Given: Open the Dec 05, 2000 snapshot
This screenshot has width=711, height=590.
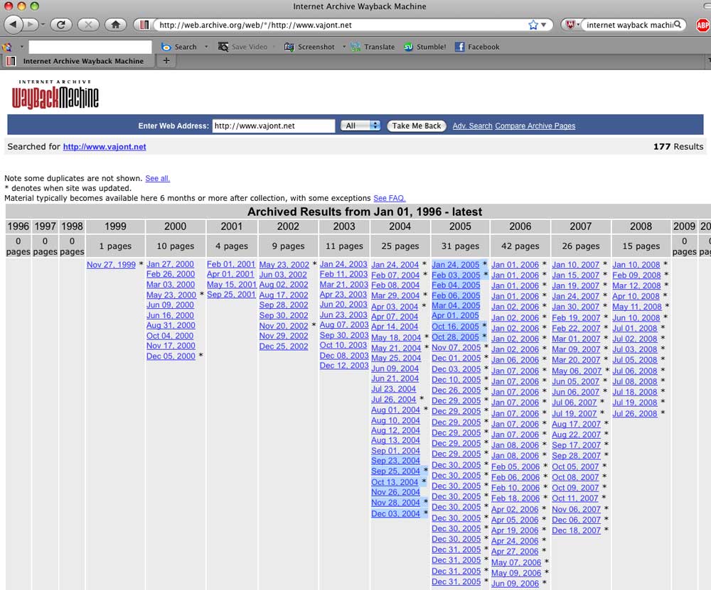Looking at the screenshot, I should pos(171,356).
